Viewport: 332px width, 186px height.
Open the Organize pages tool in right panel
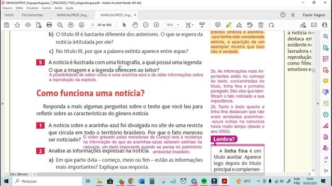[326, 59]
